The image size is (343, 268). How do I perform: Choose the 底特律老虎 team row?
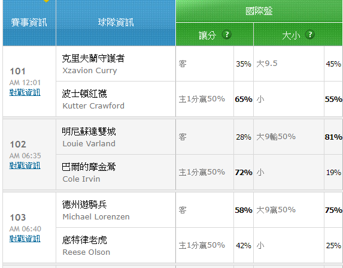pyautogui.click(x=116, y=245)
